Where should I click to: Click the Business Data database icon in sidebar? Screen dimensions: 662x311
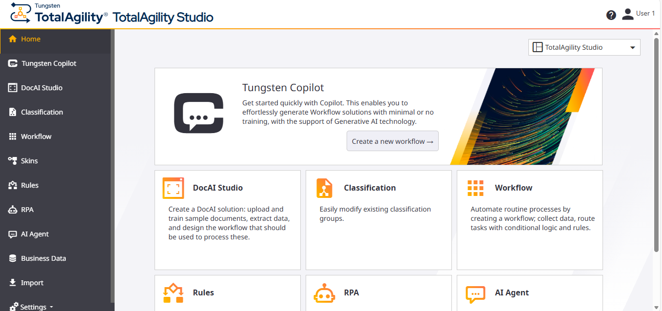click(x=13, y=258)
